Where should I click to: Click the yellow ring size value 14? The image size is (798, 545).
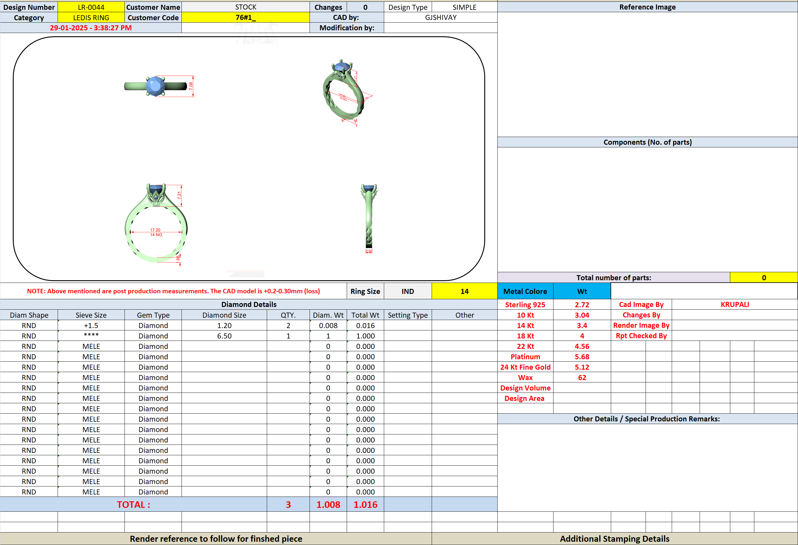464,291
